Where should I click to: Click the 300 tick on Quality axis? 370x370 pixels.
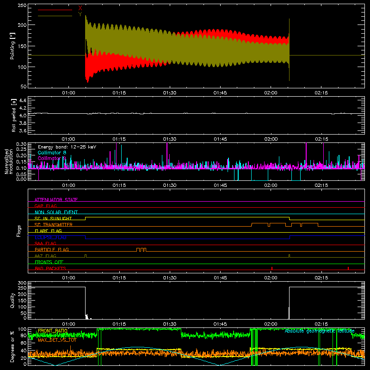22,283
